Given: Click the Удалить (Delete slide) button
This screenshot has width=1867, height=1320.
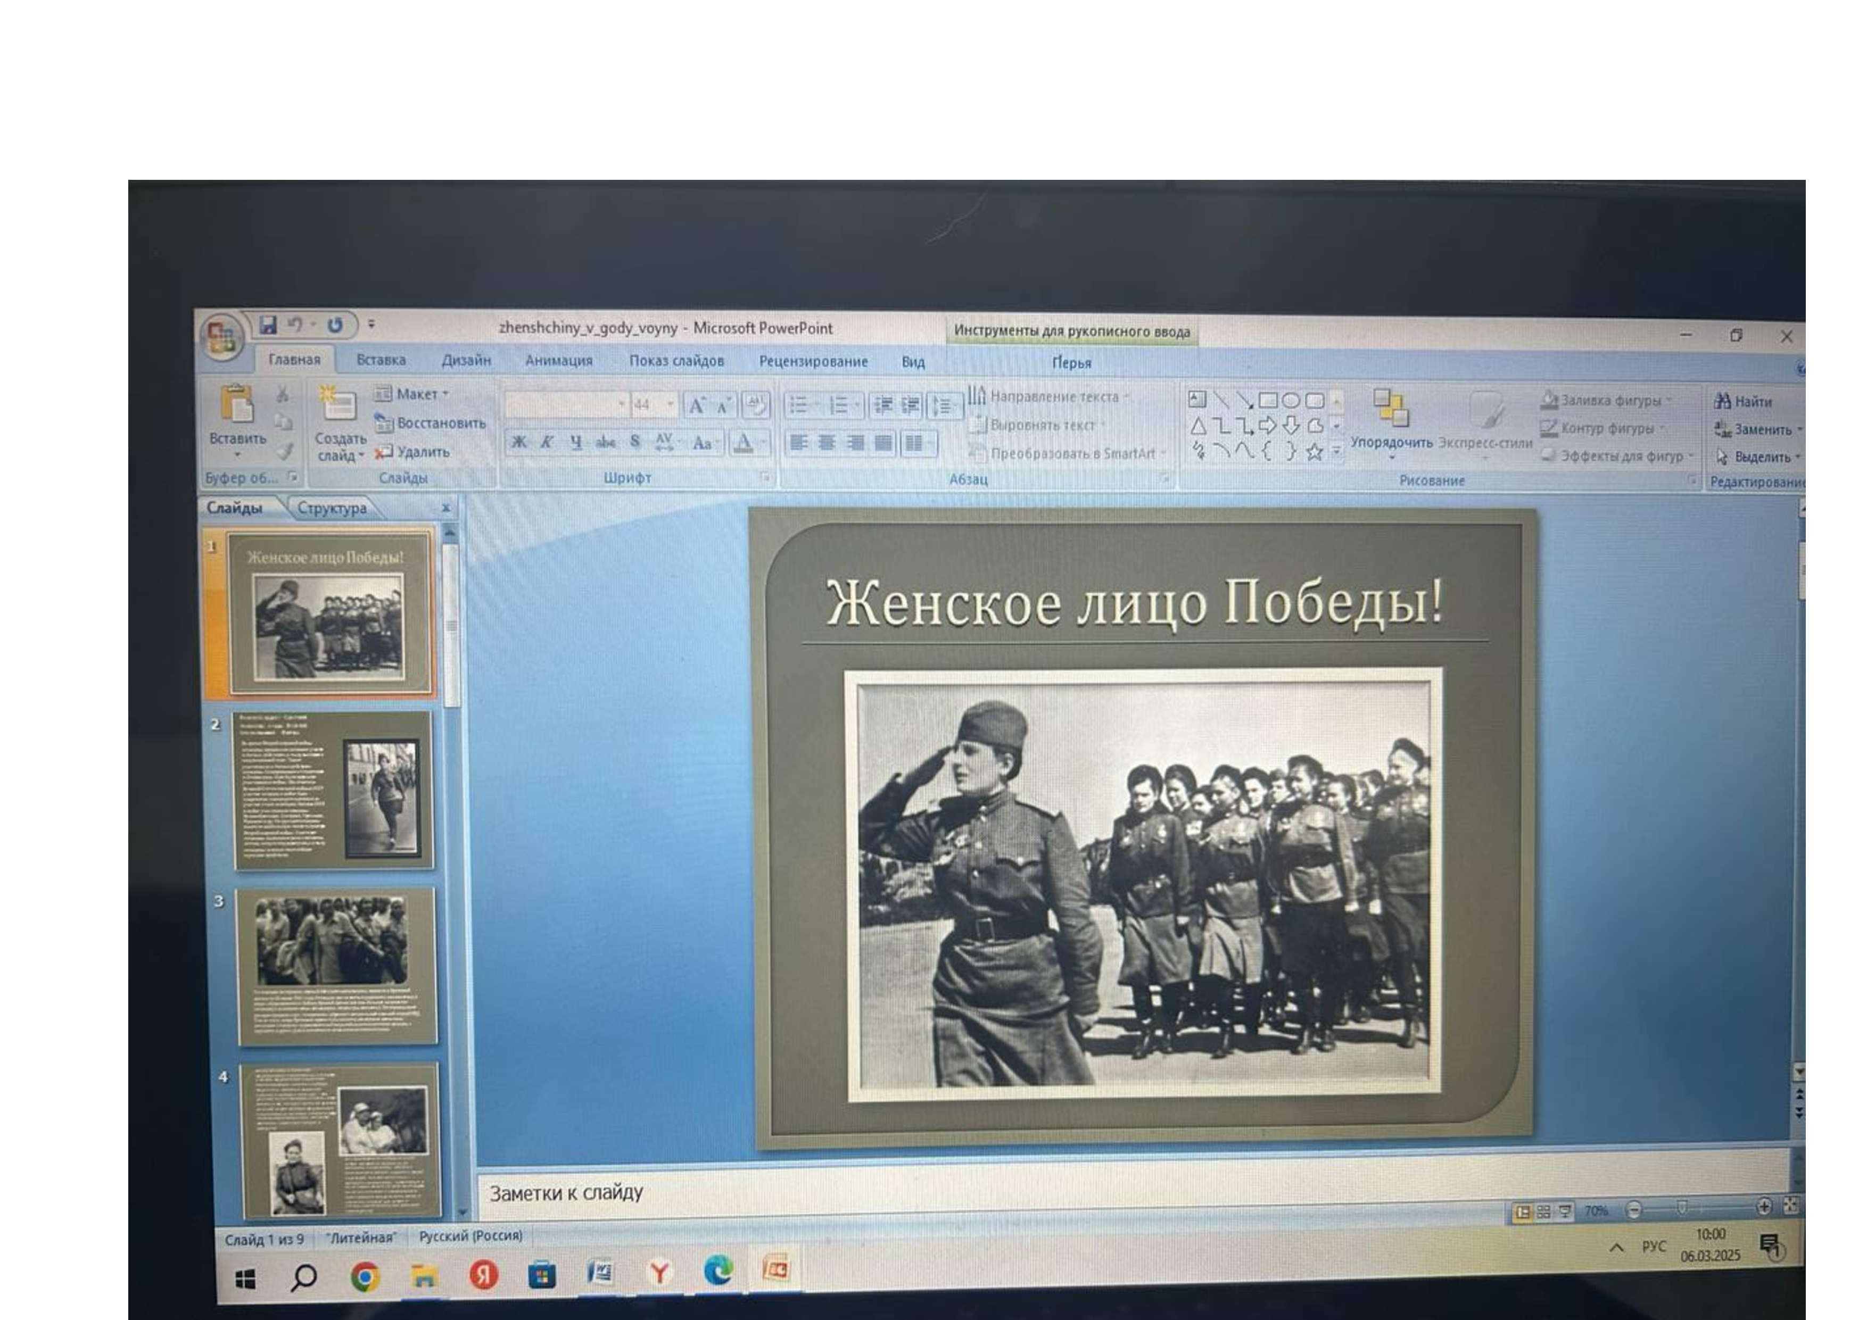Looking at the screenshot, I should 412,452.
